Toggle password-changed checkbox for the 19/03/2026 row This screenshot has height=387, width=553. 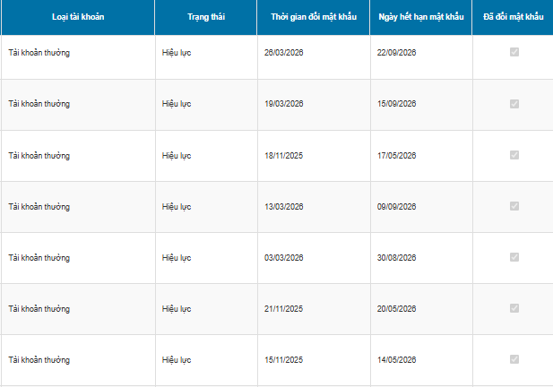(514, 104)
